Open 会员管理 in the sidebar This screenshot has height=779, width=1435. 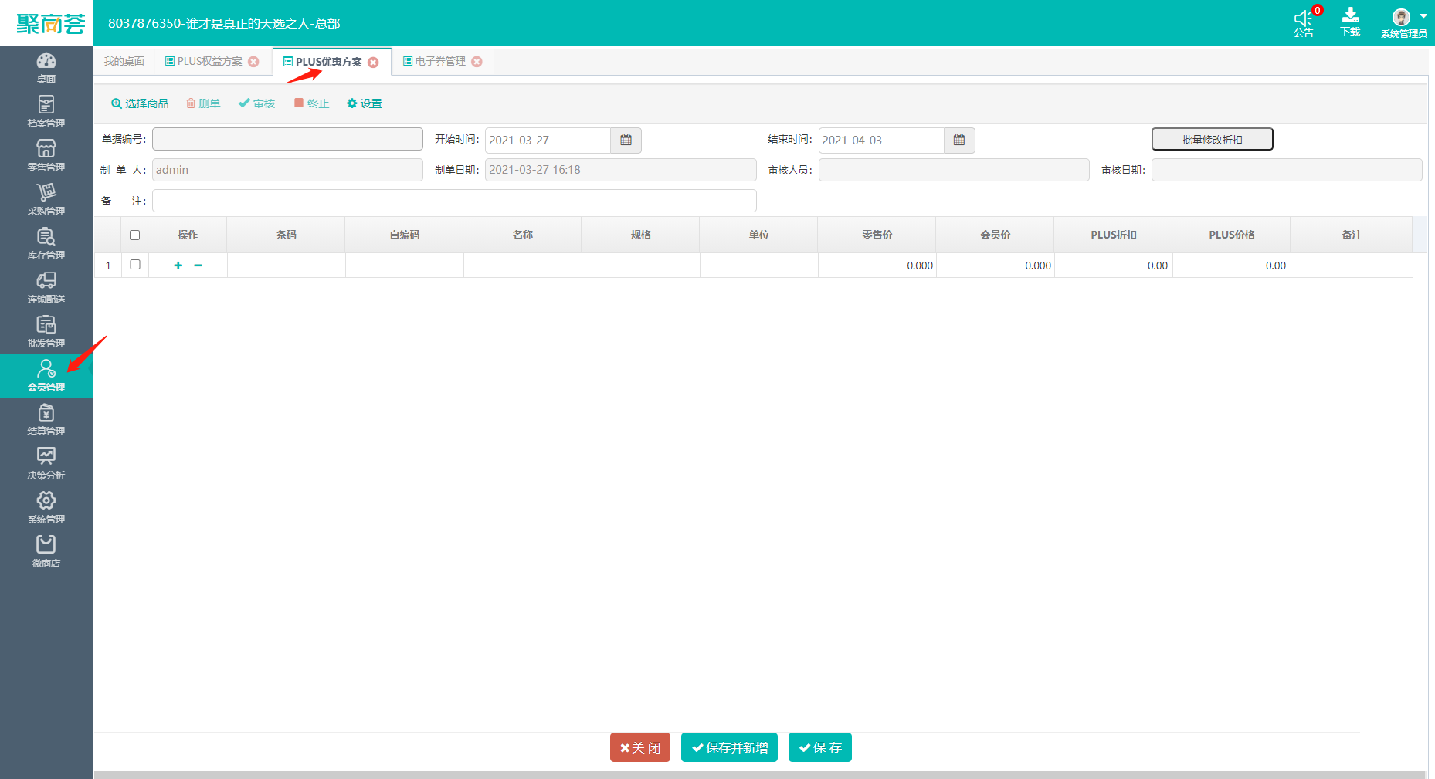(46, 376)
